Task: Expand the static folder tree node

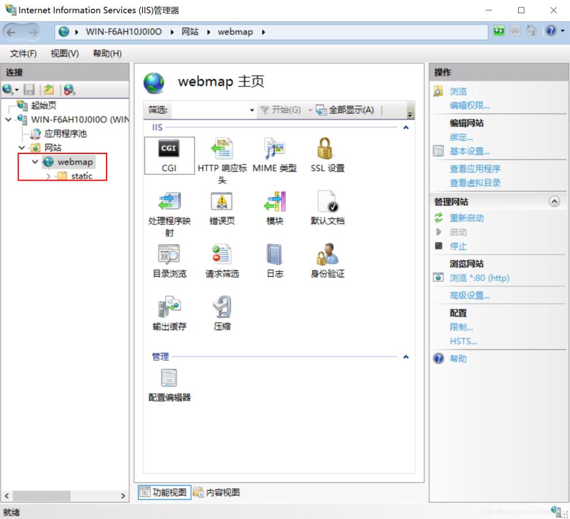Action: [48, 176]
